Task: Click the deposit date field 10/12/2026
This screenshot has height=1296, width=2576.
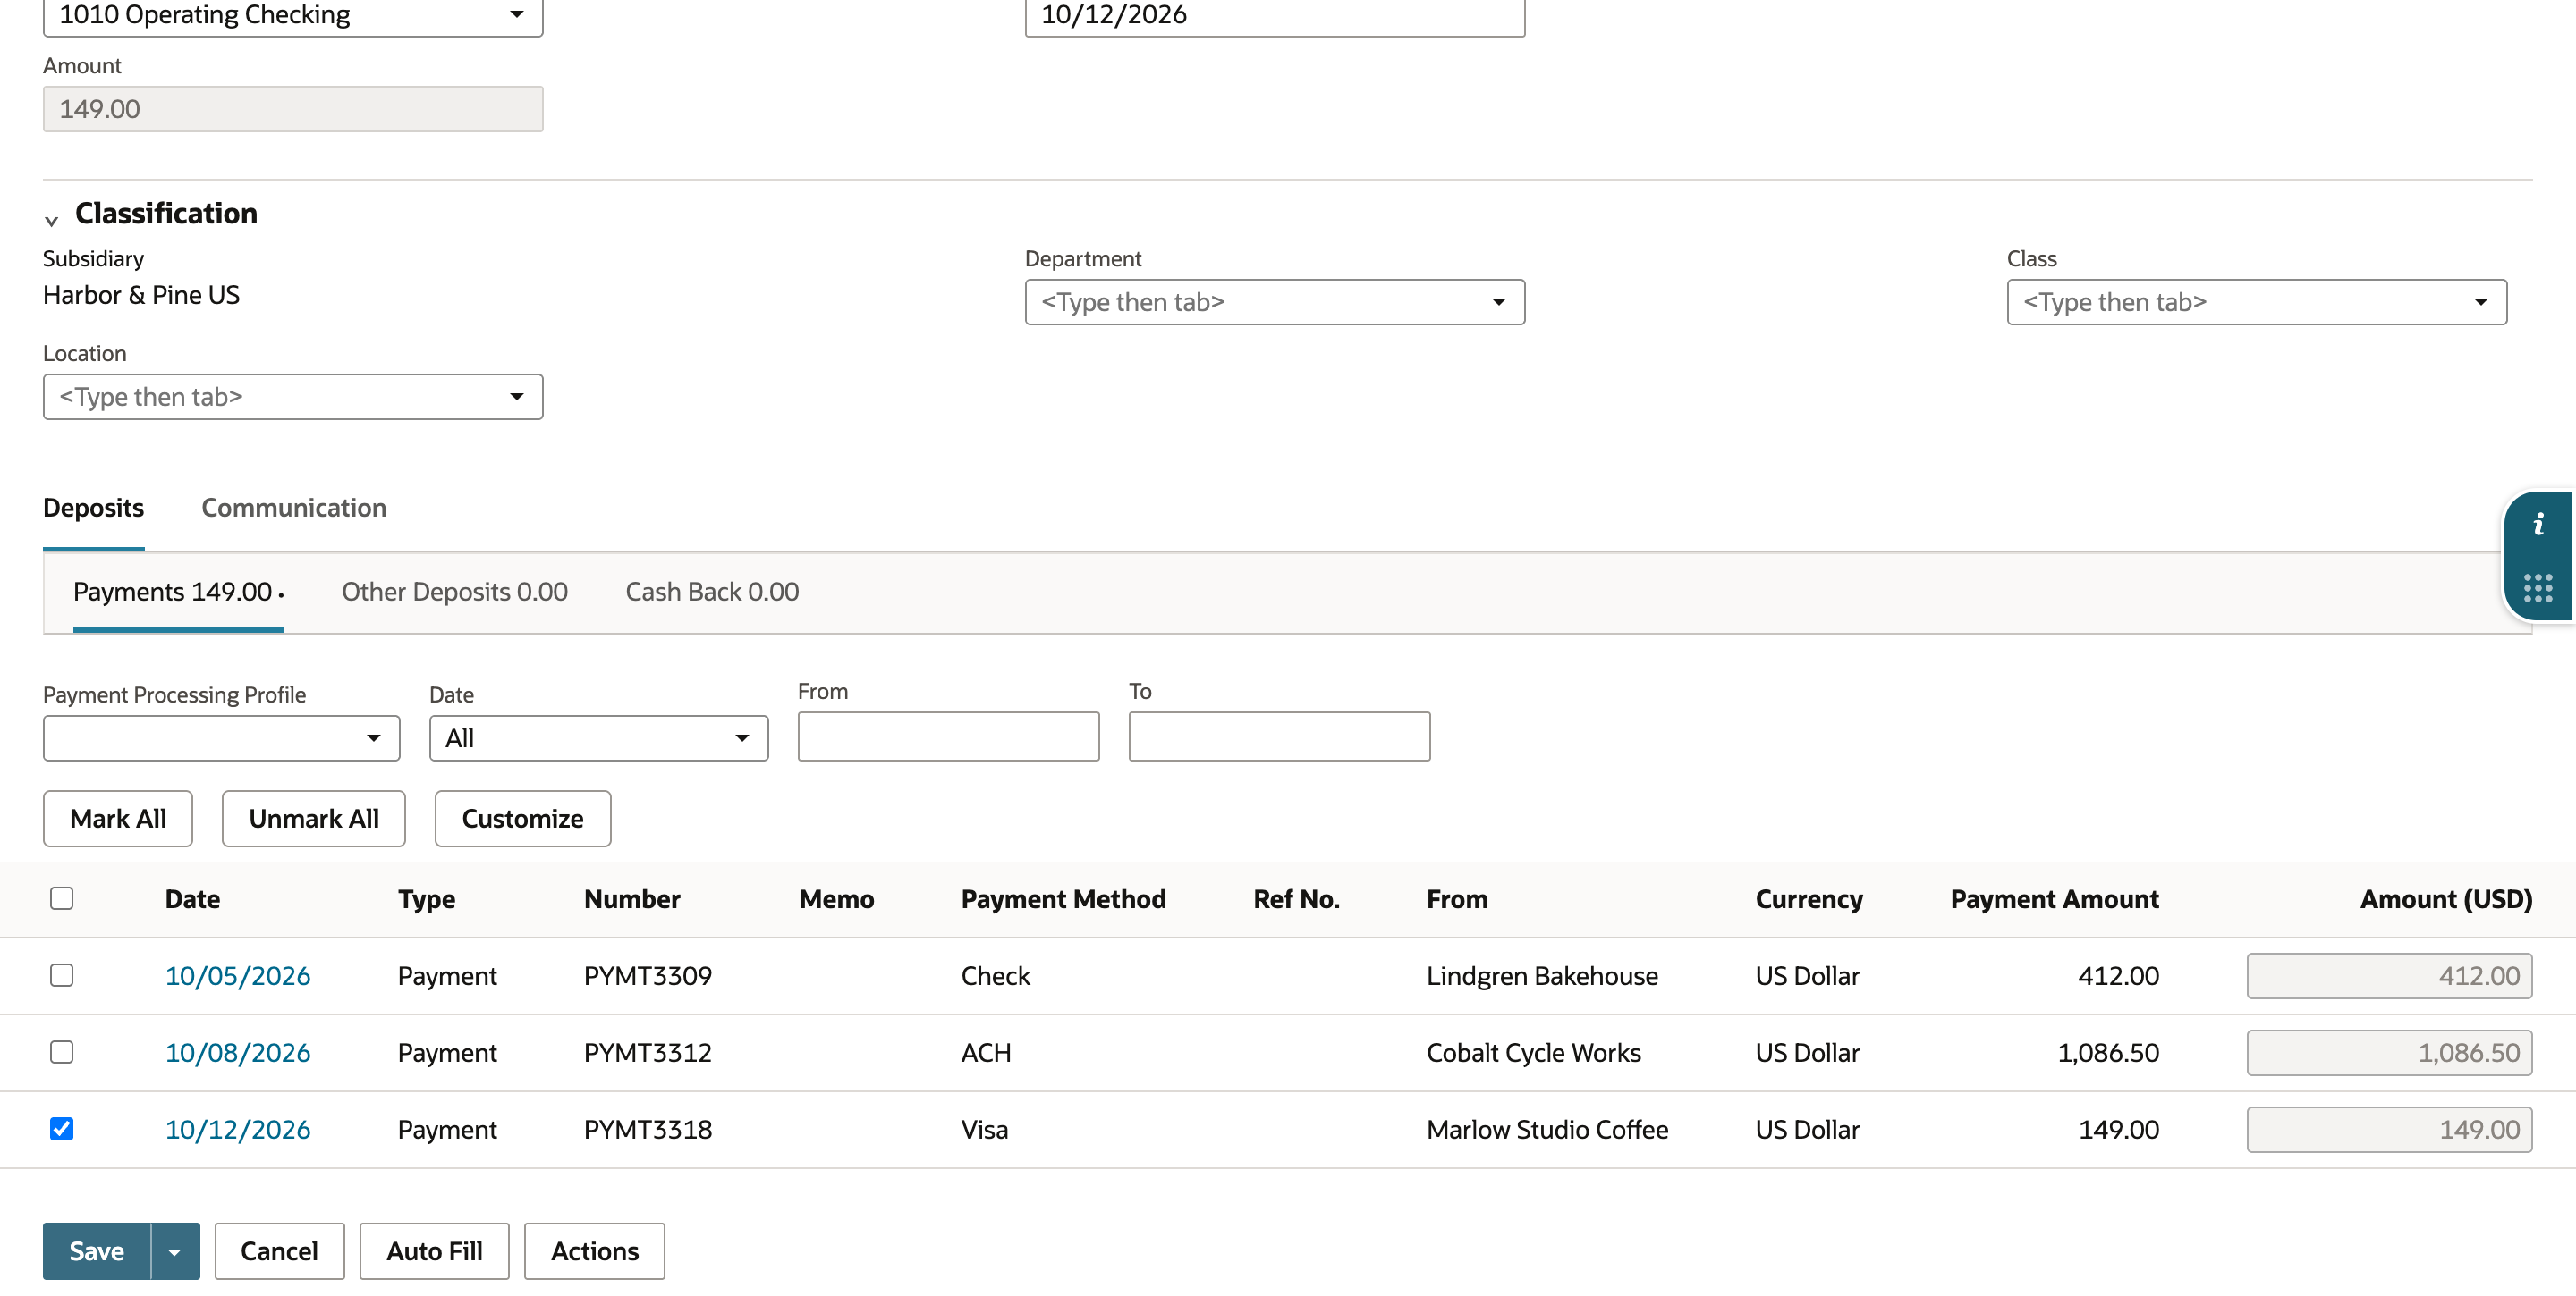Action: (x=1275, y=15)
